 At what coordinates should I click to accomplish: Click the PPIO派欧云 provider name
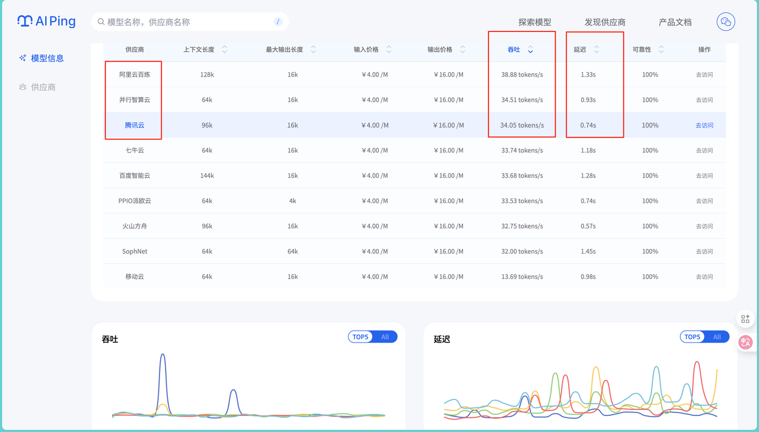[x=135, y=201]
